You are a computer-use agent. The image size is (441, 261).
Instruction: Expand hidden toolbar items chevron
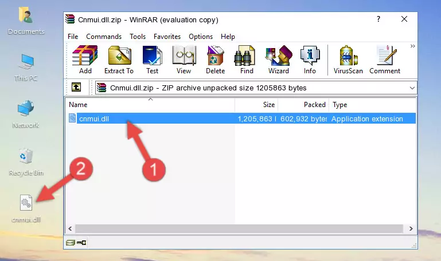tap(412, 46)
